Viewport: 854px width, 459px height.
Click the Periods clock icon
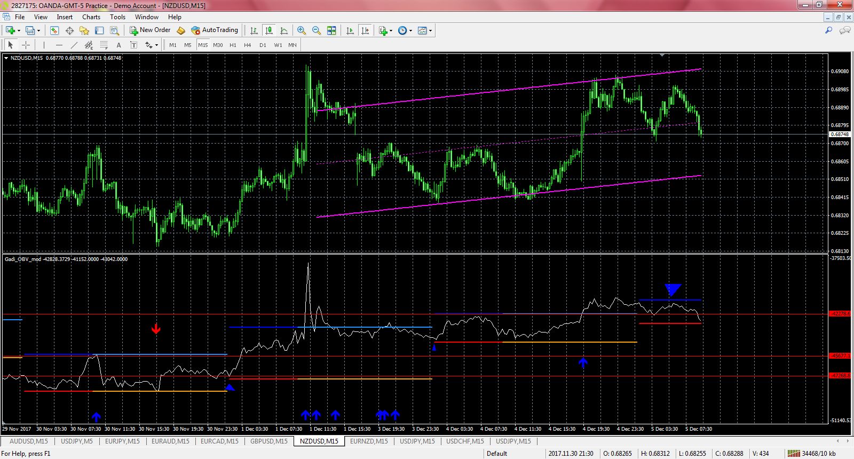tap(402, 30)
